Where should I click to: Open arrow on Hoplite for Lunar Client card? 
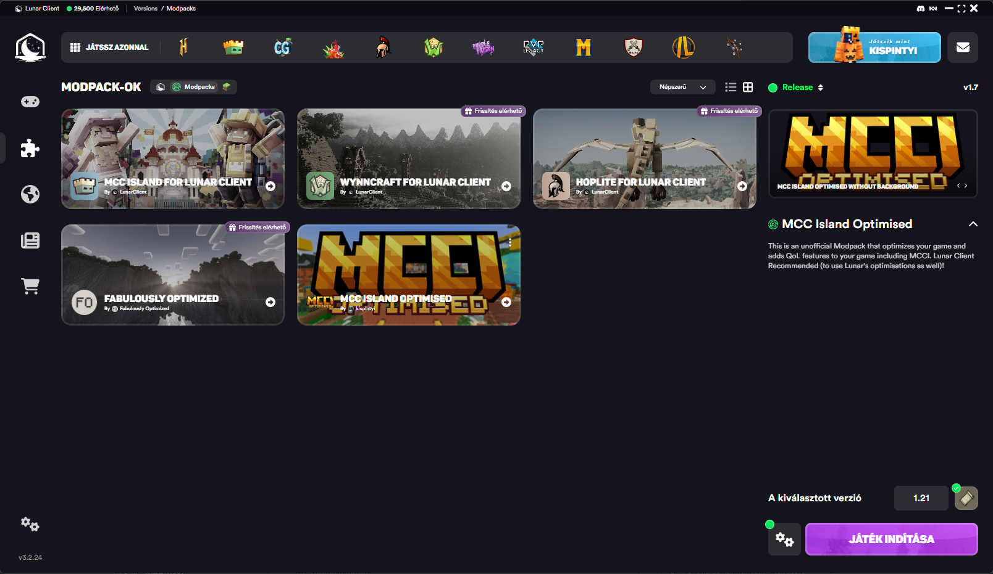(742, 186)
